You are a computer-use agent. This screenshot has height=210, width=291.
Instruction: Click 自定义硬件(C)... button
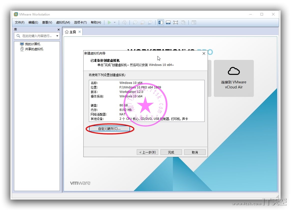pos(109,129)
